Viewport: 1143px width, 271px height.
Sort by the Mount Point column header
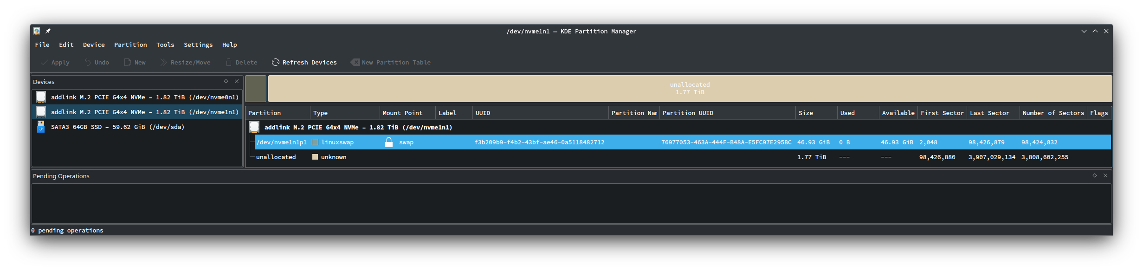(x=402, y=113)
